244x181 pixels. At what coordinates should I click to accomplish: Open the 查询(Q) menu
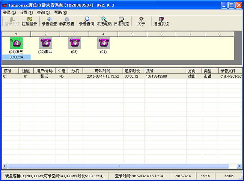pyautogui.click(x=43, y=12)
